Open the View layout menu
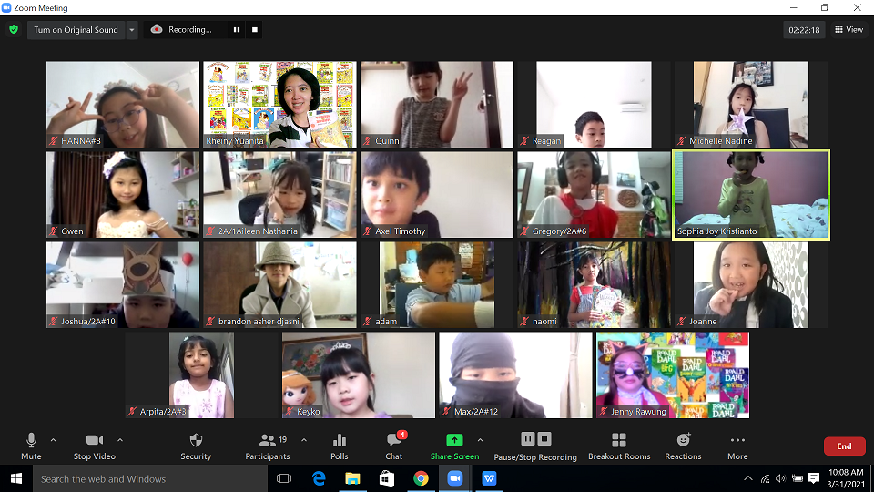This screenshot has height=492, width=874. 849,29
